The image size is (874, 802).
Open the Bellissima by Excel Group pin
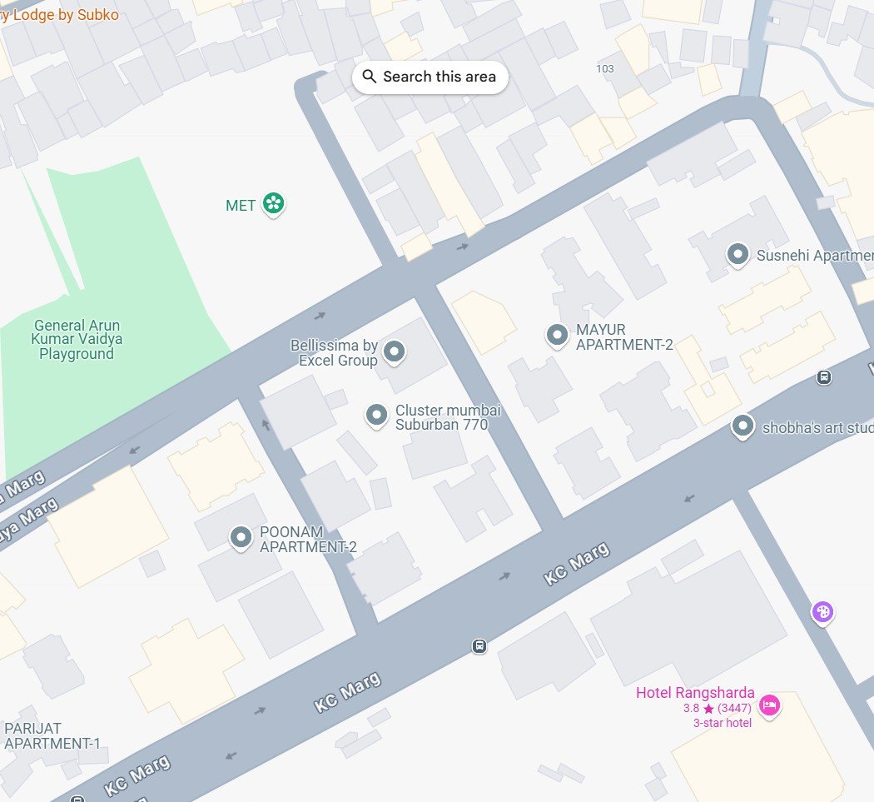[394, 353]
